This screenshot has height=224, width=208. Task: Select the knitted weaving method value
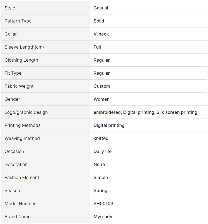[101, 138]
